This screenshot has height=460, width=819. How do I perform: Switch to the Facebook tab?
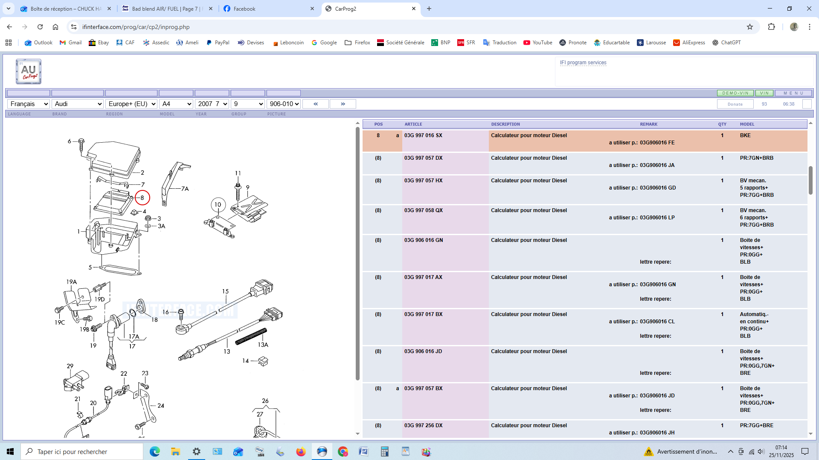269,9
